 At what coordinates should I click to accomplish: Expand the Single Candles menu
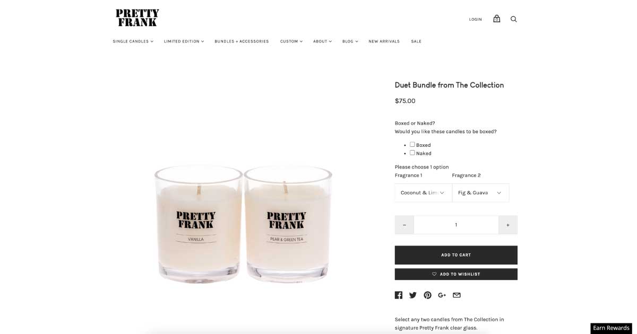[x=133, y=41]
